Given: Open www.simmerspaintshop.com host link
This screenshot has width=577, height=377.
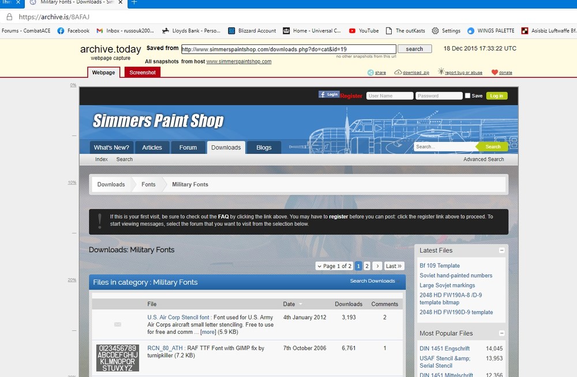Looking at the screenshot, I should click(239, 62).
